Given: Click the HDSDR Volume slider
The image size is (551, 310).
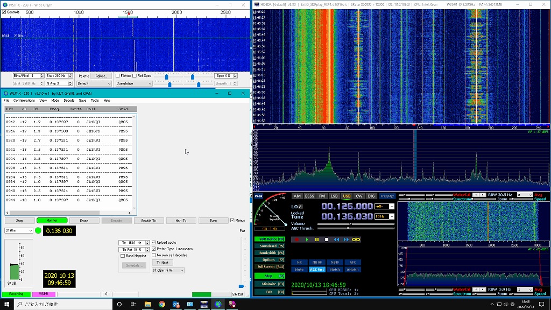Looking at the screenshot, I should point(356,223).
